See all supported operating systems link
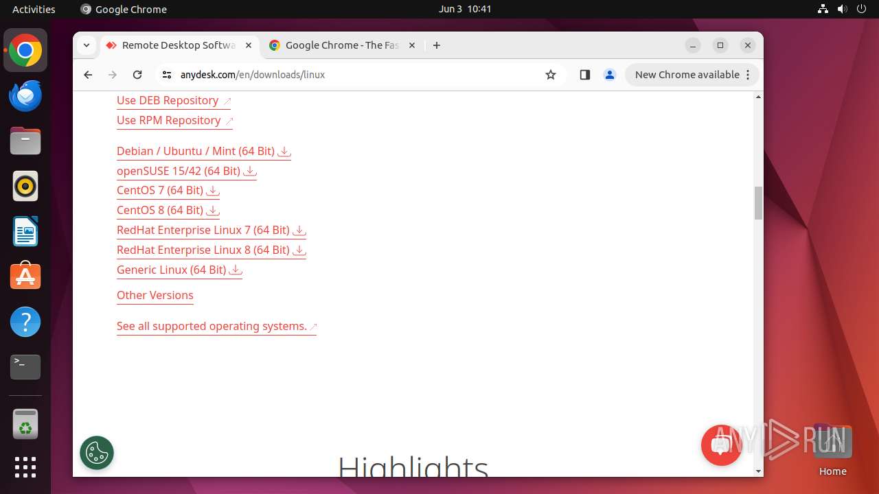Screen dimensions: 879x494 pyautogui.click(x=216, y=326)
